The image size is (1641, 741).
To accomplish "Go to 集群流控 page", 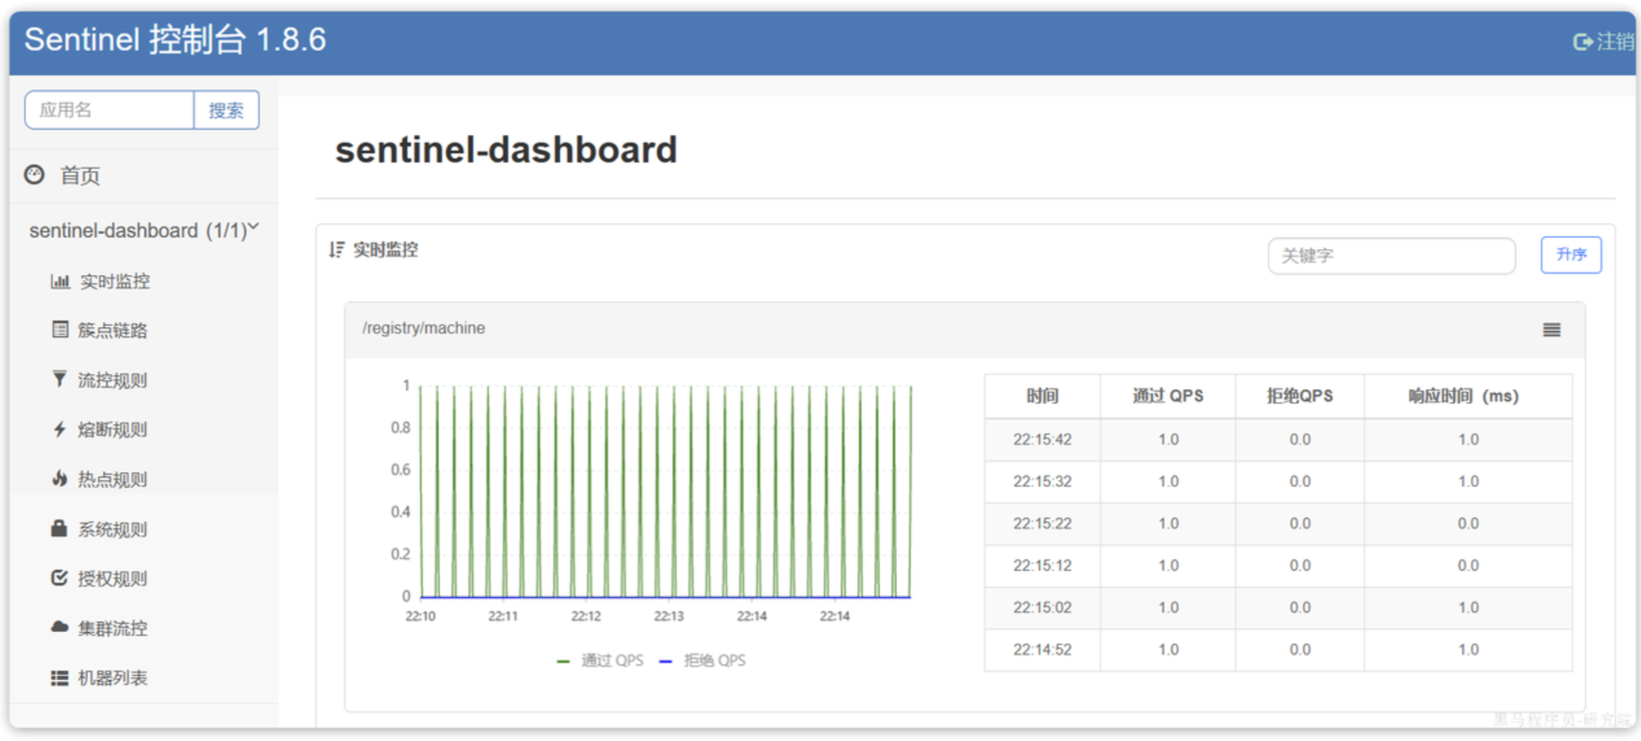I will point(113,628).
